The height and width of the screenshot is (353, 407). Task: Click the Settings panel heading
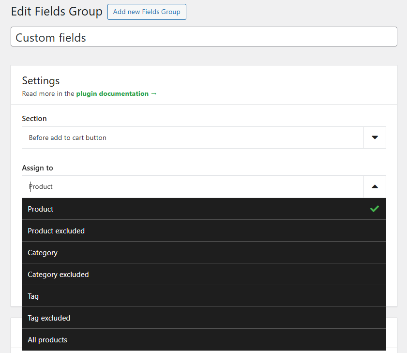point(41,81)
